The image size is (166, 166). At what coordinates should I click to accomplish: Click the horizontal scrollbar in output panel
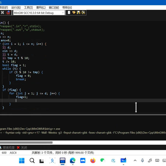pos(26,142)
